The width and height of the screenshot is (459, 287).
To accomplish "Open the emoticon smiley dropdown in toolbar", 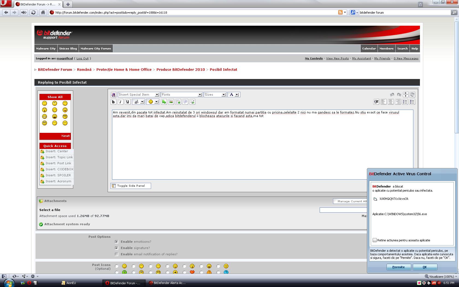I will click(x=153, y=102).
